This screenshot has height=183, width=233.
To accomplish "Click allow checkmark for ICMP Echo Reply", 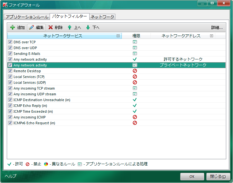I will pos(135,106).
